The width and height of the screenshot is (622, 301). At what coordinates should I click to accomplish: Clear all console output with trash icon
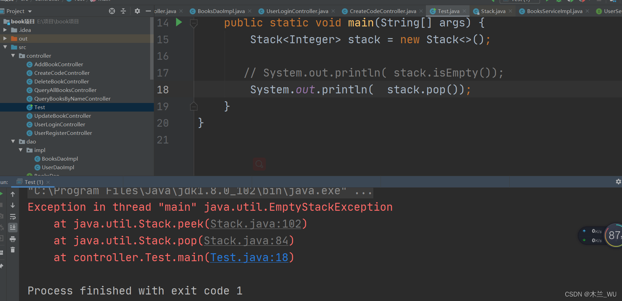(13, 250)
